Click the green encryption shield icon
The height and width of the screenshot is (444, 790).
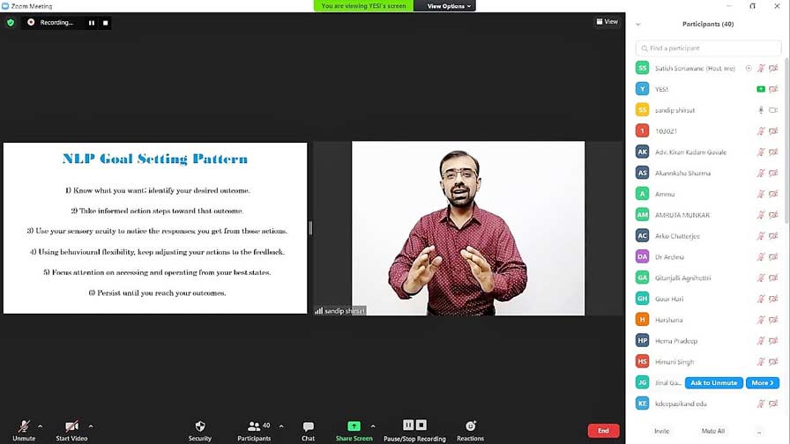point(11,22)
